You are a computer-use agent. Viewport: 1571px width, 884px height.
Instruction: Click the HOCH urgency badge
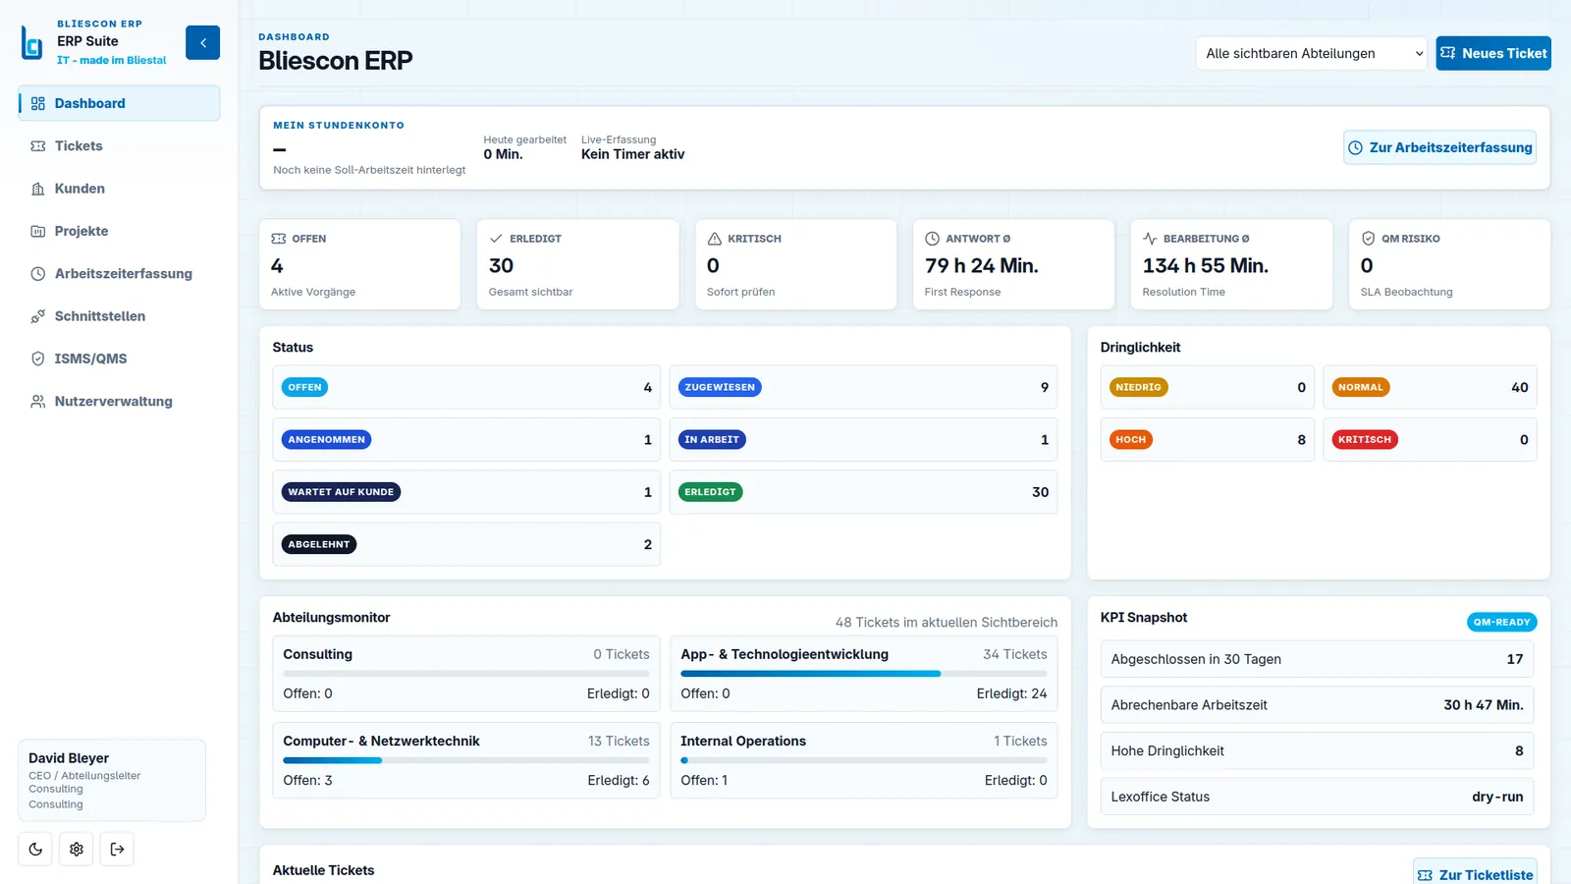tap(1130, 440)
